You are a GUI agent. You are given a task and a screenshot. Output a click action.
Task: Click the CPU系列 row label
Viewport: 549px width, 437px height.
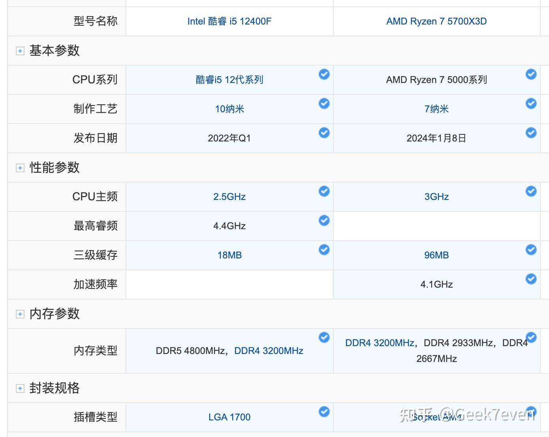pyautogui.click(x=95, y=80)
